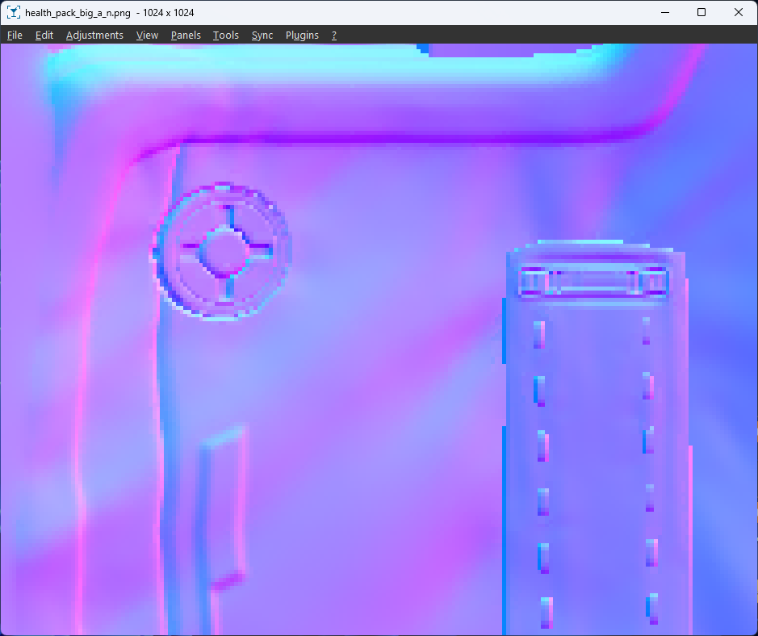
Task: Maximize the image viewer window
Action: click(701, 13)
